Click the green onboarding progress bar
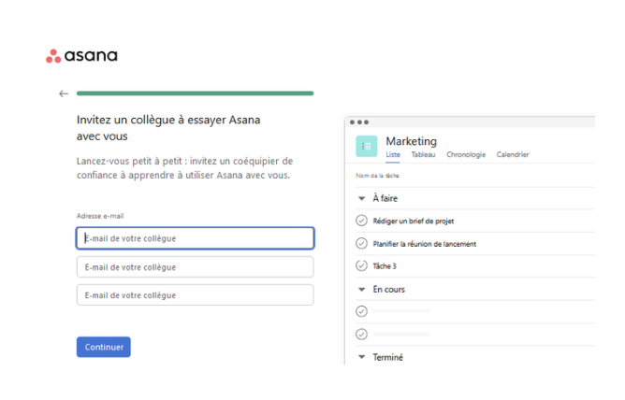 point(195,93)
